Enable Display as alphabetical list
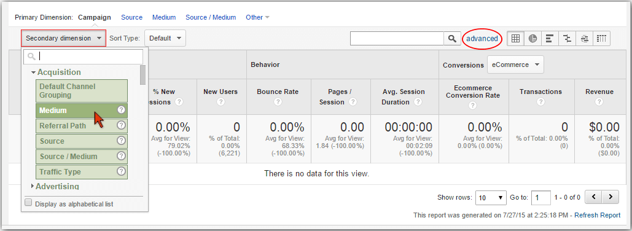 click(28, 203)
